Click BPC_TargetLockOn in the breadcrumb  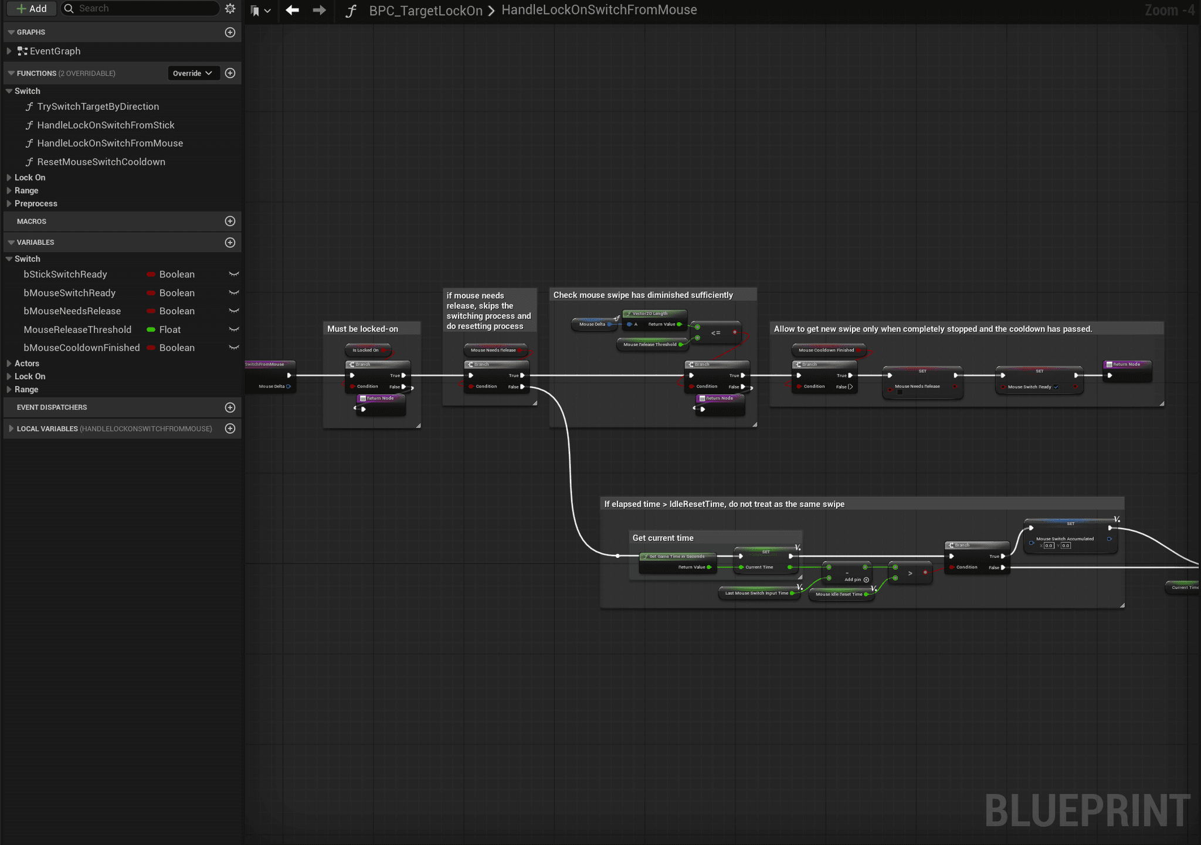[x=425, y=11]
